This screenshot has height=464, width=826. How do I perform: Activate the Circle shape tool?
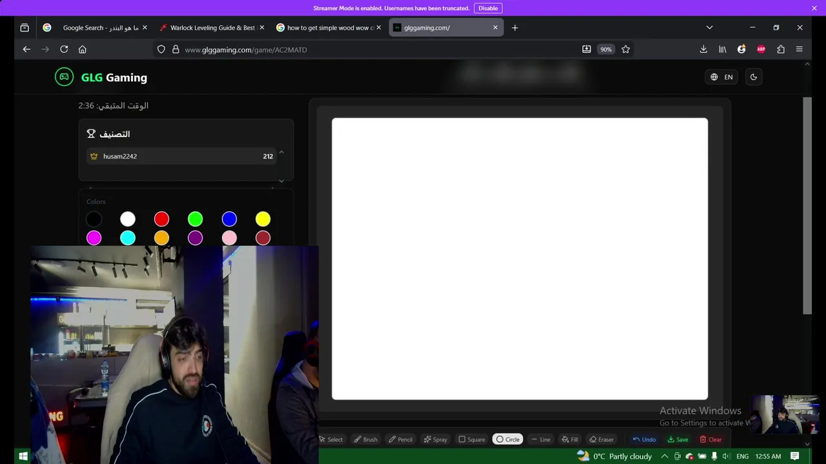pyautogui.click(x=508, y=440)
